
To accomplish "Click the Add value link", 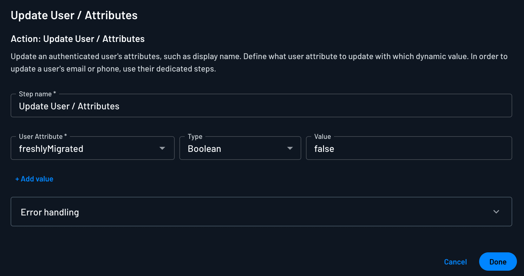I will (34, 179).
